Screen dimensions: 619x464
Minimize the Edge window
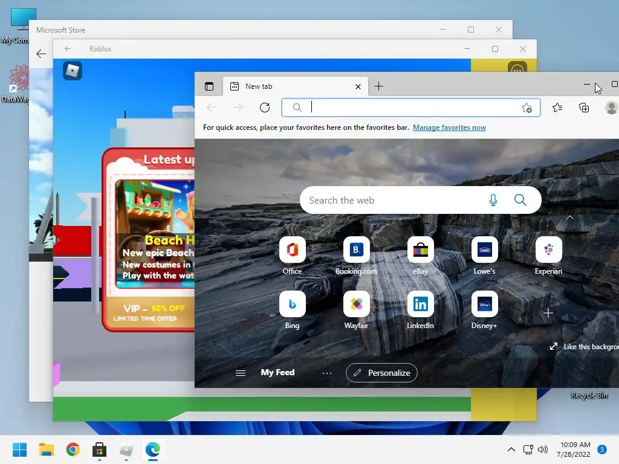pos(586,84)
